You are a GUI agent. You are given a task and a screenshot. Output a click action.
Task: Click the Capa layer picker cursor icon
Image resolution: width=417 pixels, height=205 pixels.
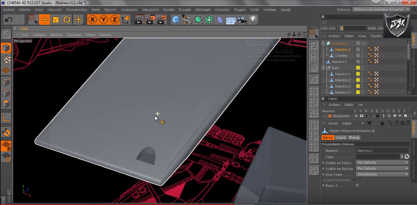click(x=407, y=157)
